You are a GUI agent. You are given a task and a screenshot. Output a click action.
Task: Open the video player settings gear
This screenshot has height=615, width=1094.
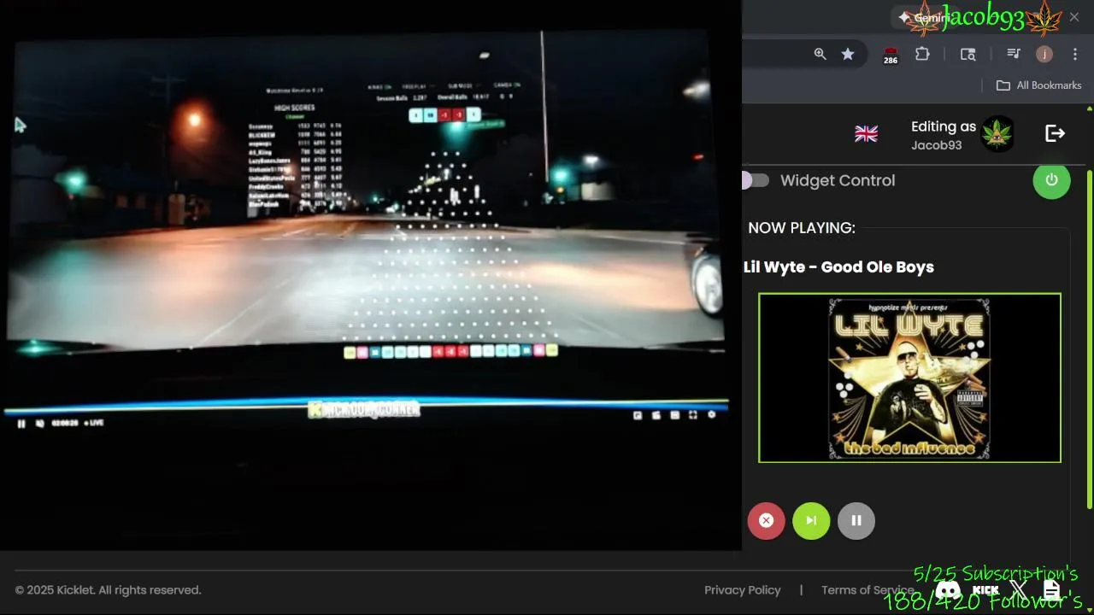(x=712, y=416)
